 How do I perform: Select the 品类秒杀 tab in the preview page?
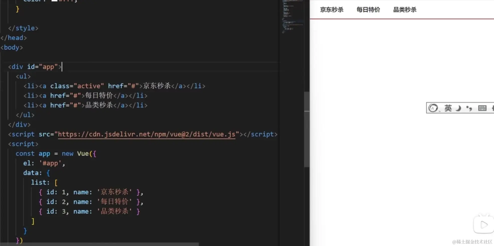point(405,10)
